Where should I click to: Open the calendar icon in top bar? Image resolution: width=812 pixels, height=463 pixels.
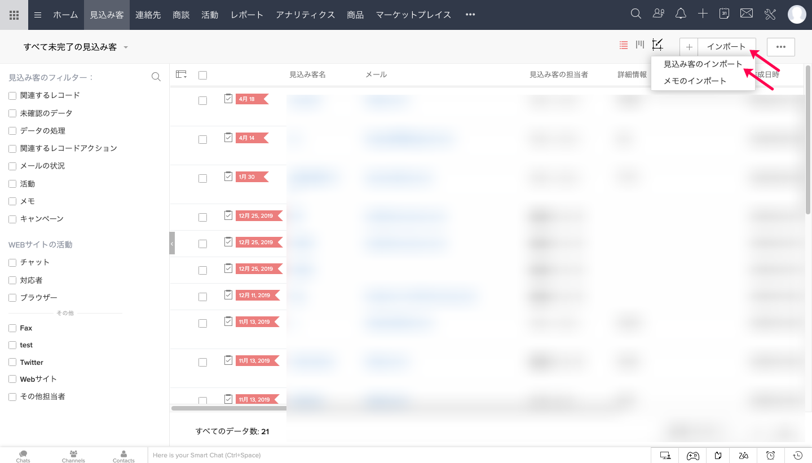[725, 14]
